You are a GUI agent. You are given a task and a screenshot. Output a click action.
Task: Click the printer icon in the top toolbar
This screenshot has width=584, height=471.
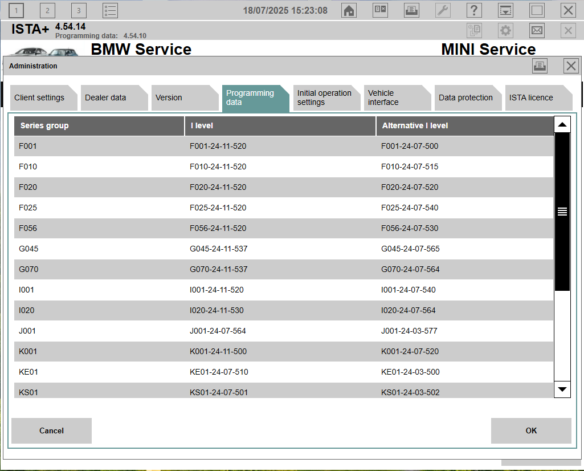pyautogui.click(x=411, y=10)
